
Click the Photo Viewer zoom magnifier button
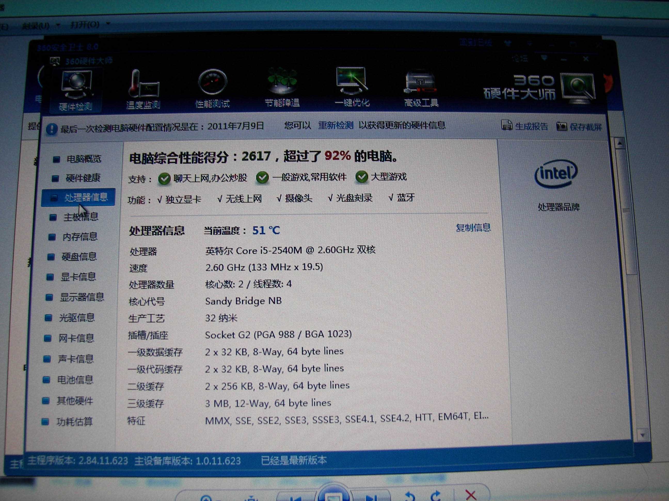pyautogui.click(x=207, y=498)
